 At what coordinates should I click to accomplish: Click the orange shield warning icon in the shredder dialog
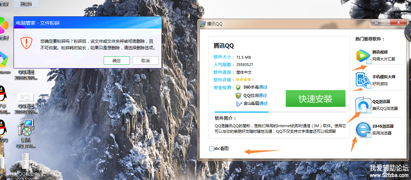26,43
